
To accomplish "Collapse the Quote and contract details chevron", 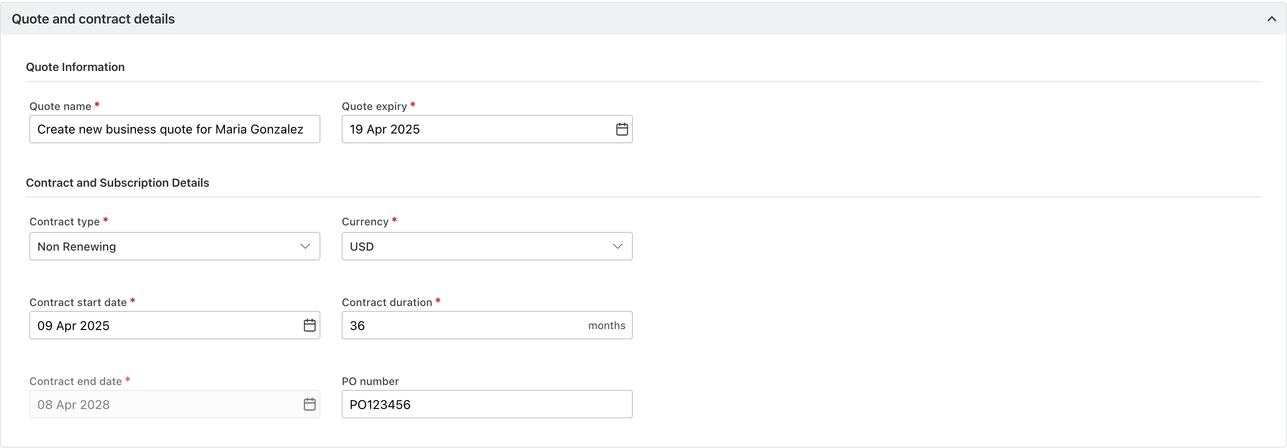I will click(1271, 19).
